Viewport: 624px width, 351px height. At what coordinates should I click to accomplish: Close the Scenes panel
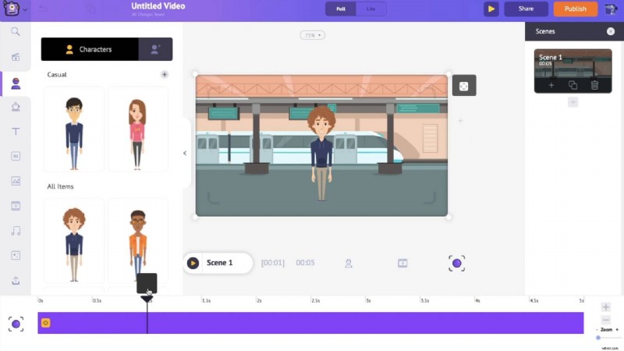click(x=611, y=31)
